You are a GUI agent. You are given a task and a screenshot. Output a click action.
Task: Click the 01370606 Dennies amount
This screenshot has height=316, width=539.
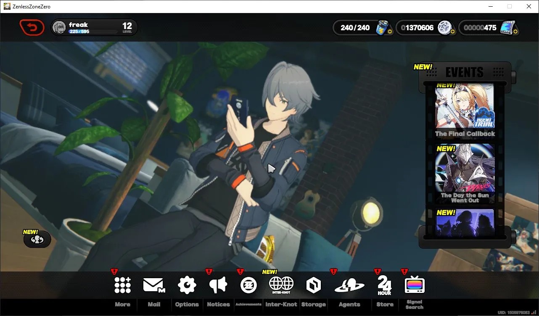pos(417,28)
